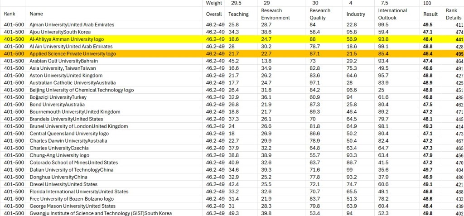The image size is (464, 216).
Task: Click the weight value 100 above Result
Action: [x=427, y=3]
